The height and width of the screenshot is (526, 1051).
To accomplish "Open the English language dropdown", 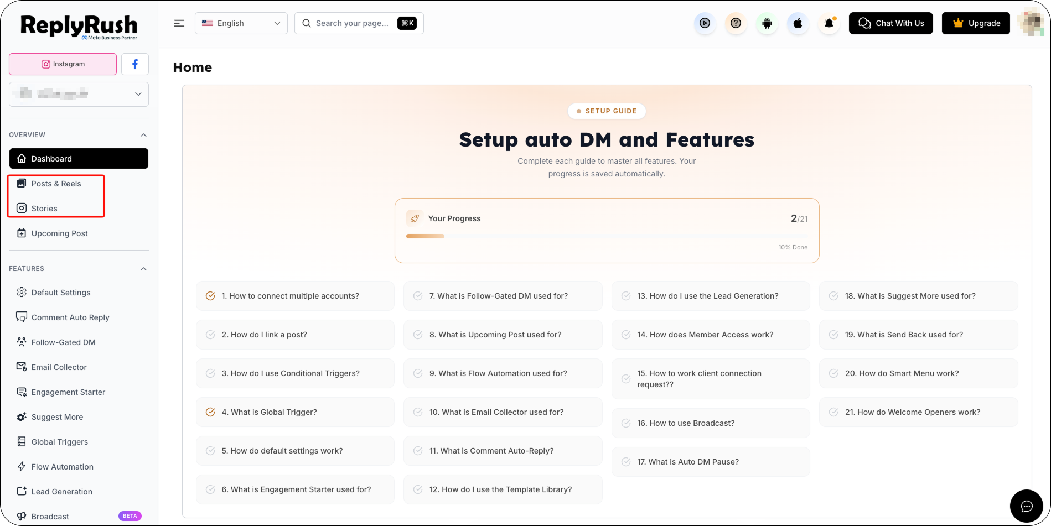I will click(241, 23).
